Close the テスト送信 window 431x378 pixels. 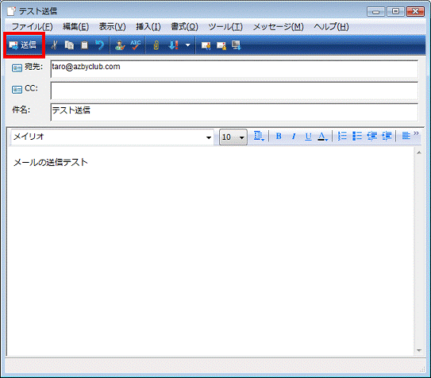(x=415, y=12)
